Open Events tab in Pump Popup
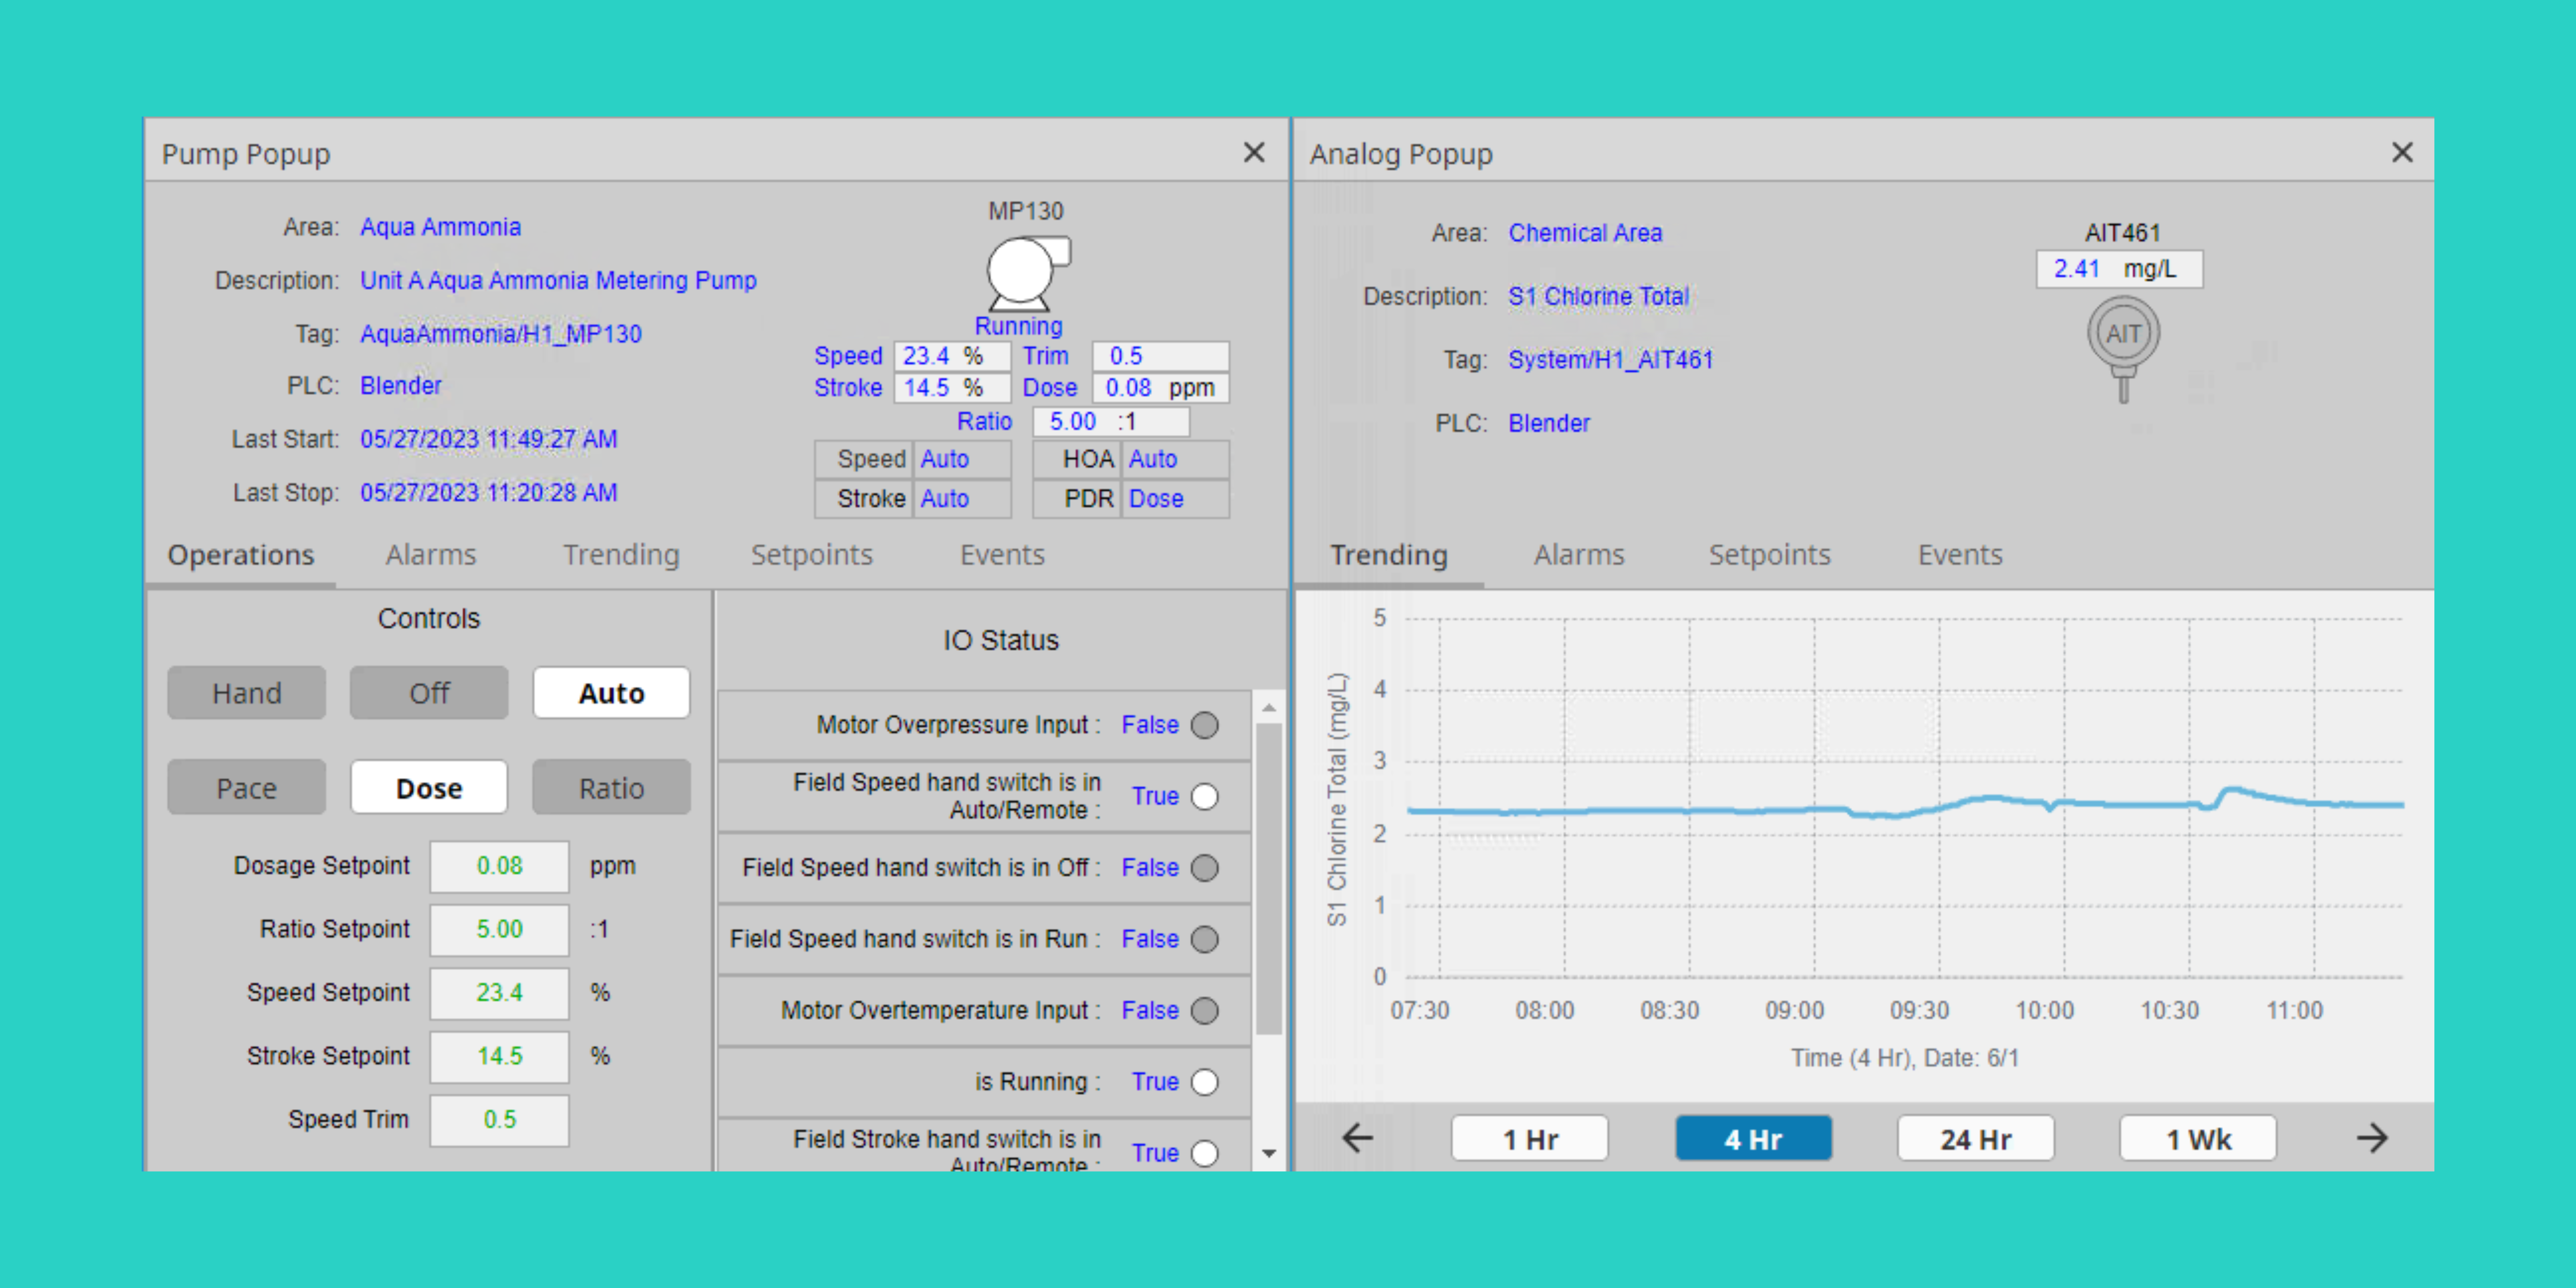Viewport: 2576px width, 1288px height. [1002, 555]
